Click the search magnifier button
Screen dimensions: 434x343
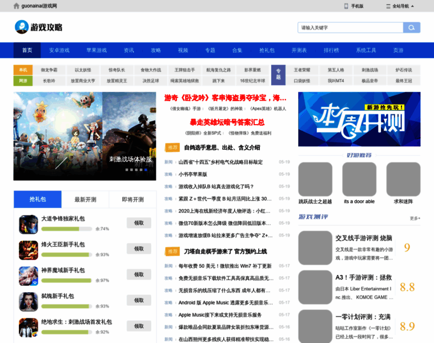click(x=411, y=27)
